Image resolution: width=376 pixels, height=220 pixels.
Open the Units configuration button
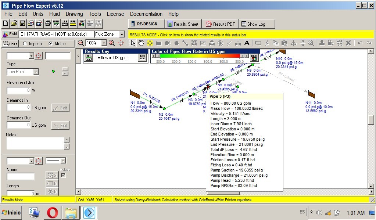[x=10, y=44]
